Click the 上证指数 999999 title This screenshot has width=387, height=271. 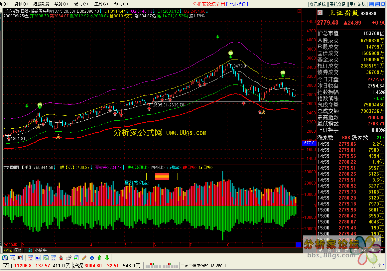click(352, 13)
